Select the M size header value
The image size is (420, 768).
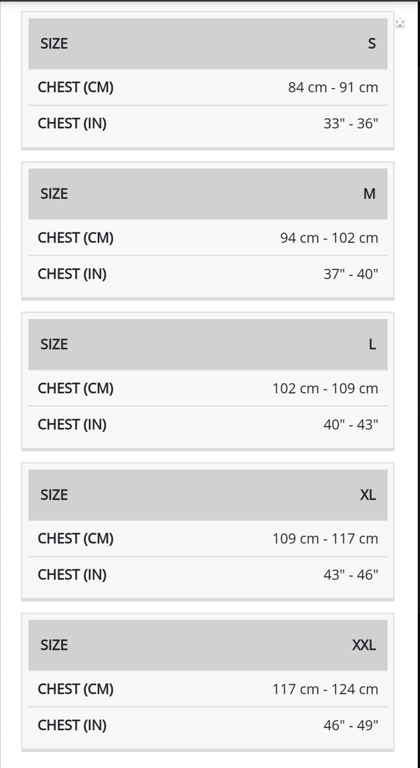coord(370,194)
